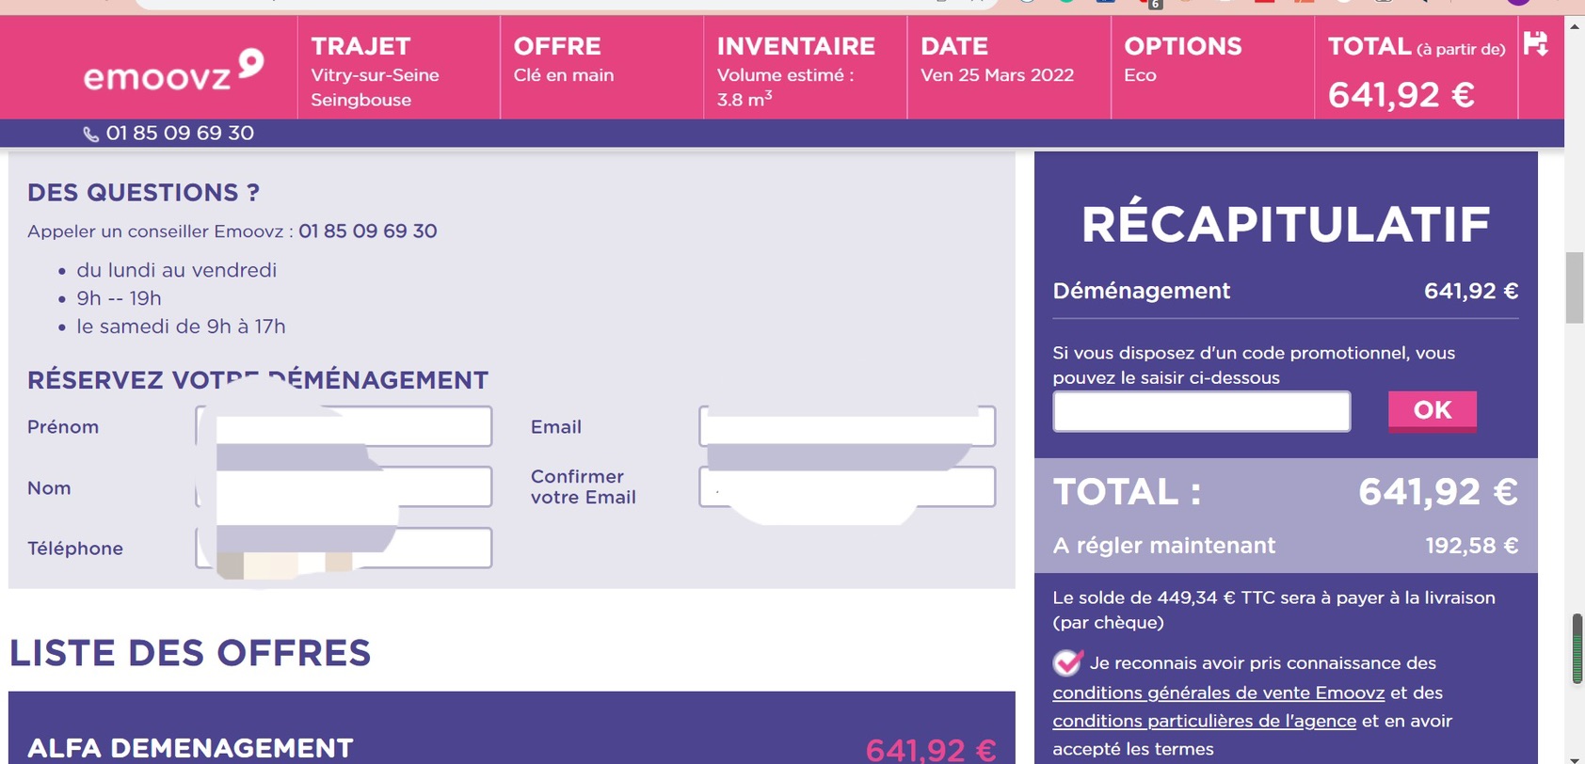Click the "DES QUESTIONS ?" heading
The image size is (1585, 764).
[x=143, y=193]
